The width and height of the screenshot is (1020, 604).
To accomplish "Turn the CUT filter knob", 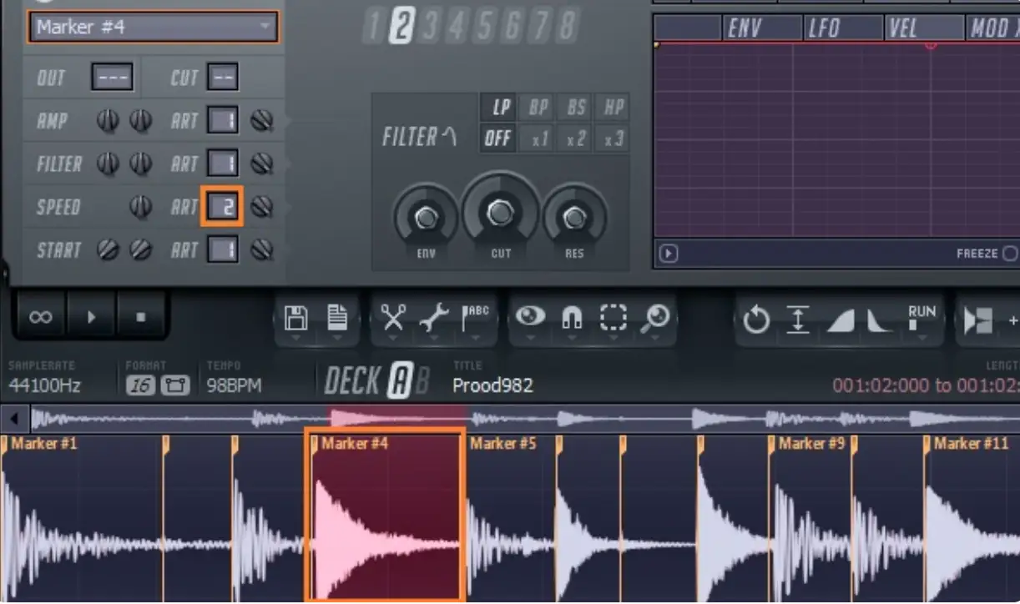I will coord(499,213).
